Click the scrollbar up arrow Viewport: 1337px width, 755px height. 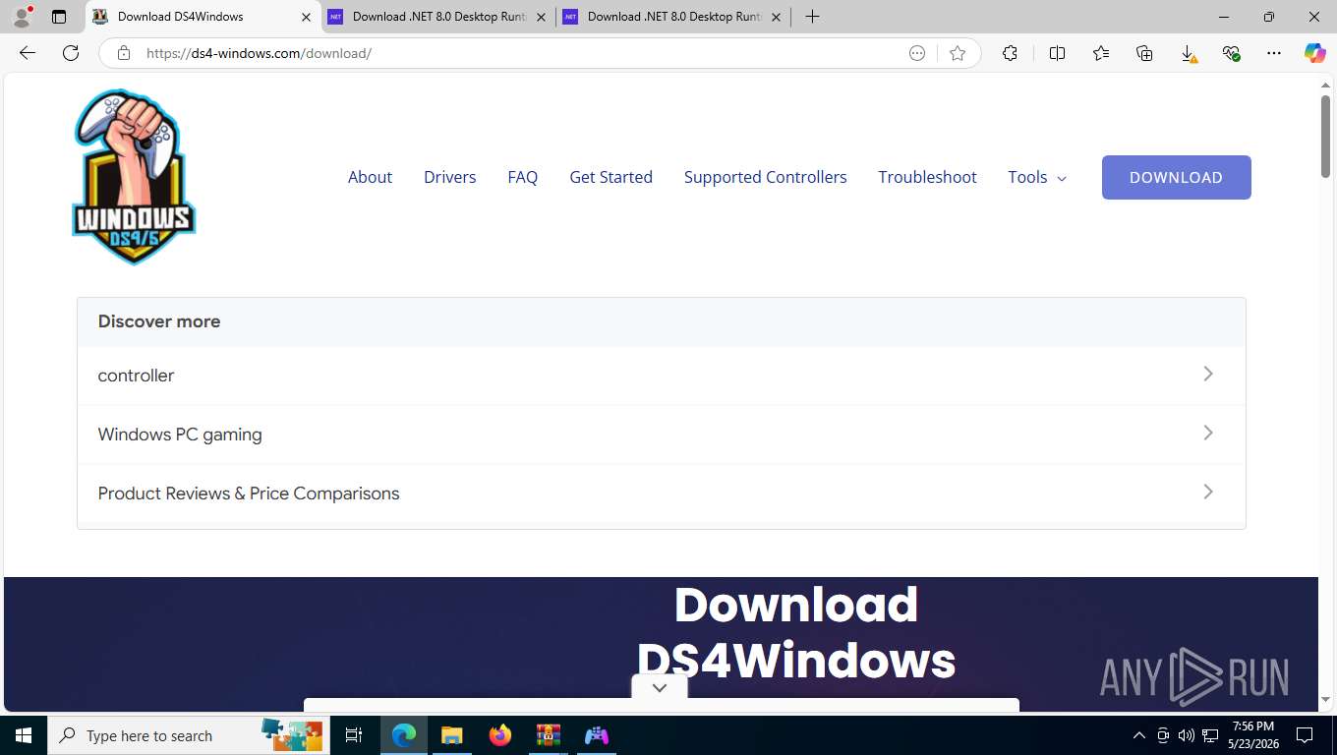1325,86
